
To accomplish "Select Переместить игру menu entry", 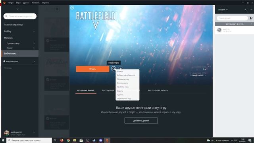I will pyautogui.click(x=127, y=99).
